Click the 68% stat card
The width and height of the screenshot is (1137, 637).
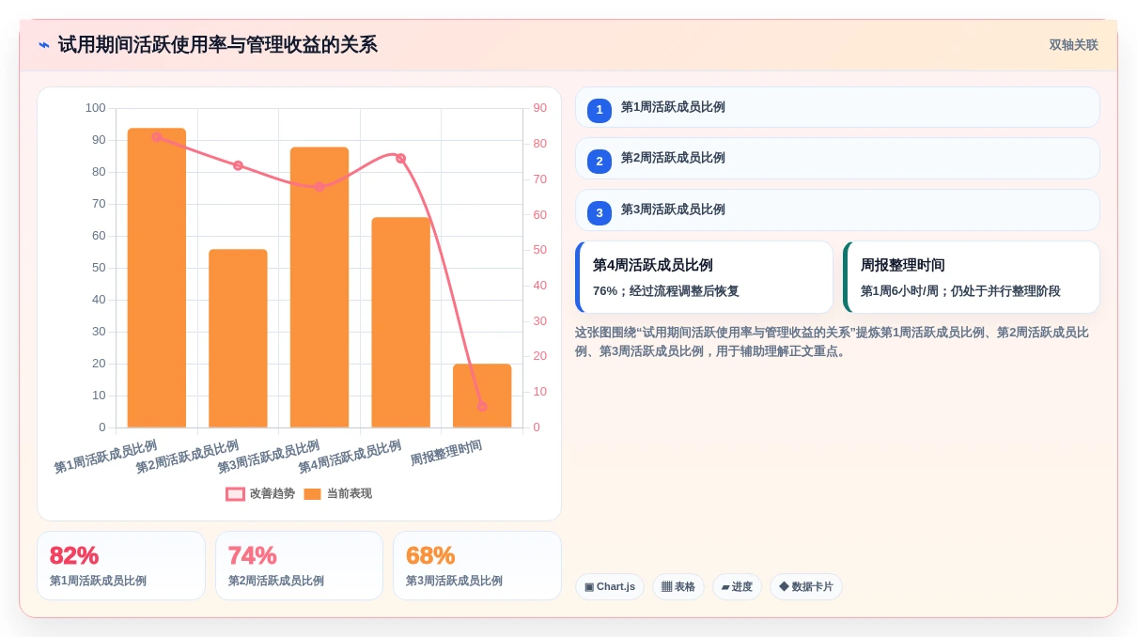477,566
